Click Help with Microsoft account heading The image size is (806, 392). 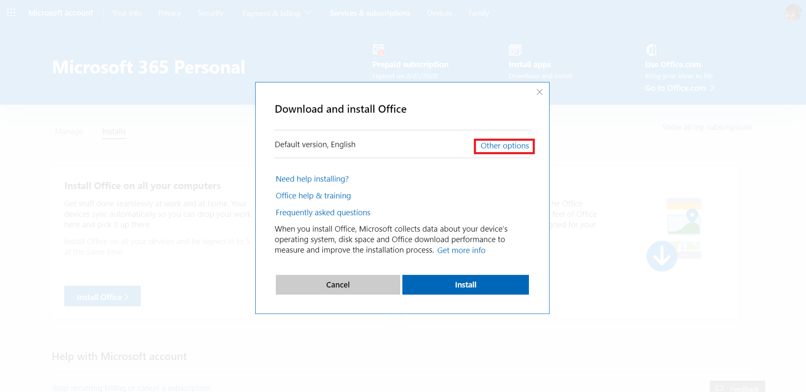pyautogui.click(x=119, y=356)
